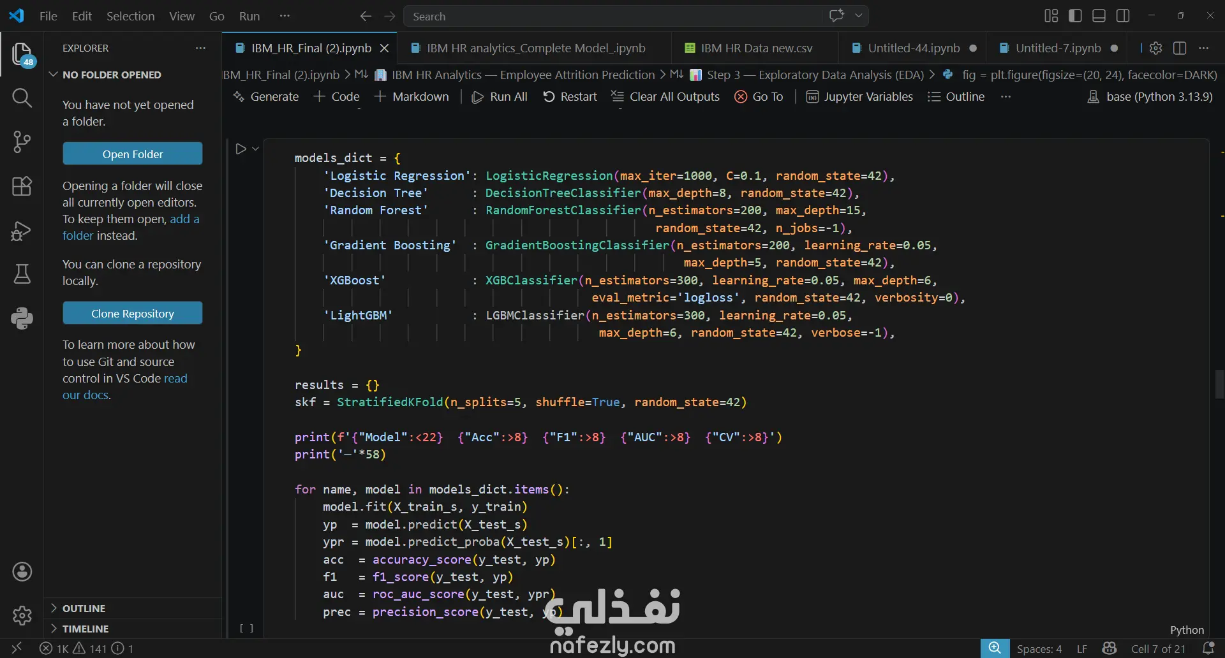
Task: Open the Explorer view in activity bar
Action: [x=22, y=54]
